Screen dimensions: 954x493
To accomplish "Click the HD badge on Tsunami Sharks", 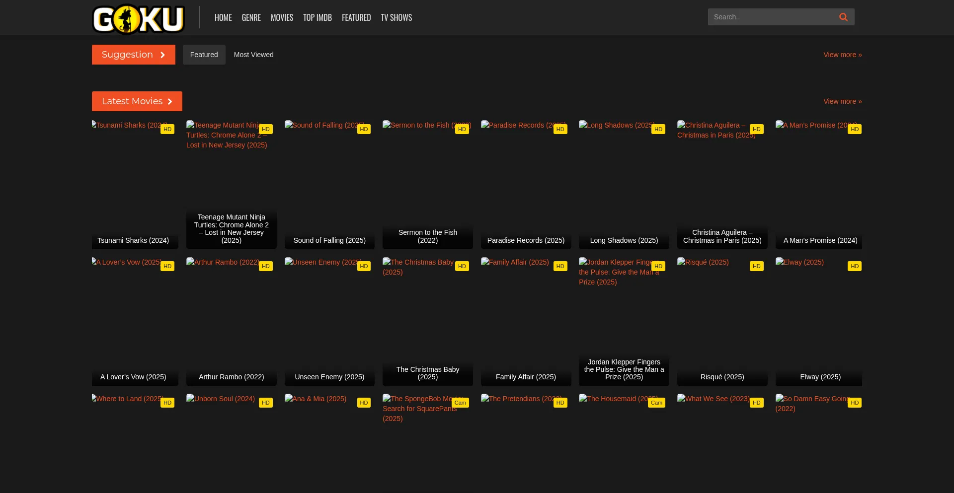I will (167, 129).
